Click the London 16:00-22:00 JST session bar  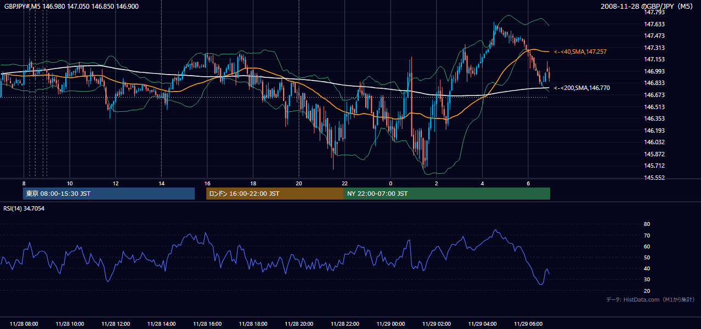point(275,194)
